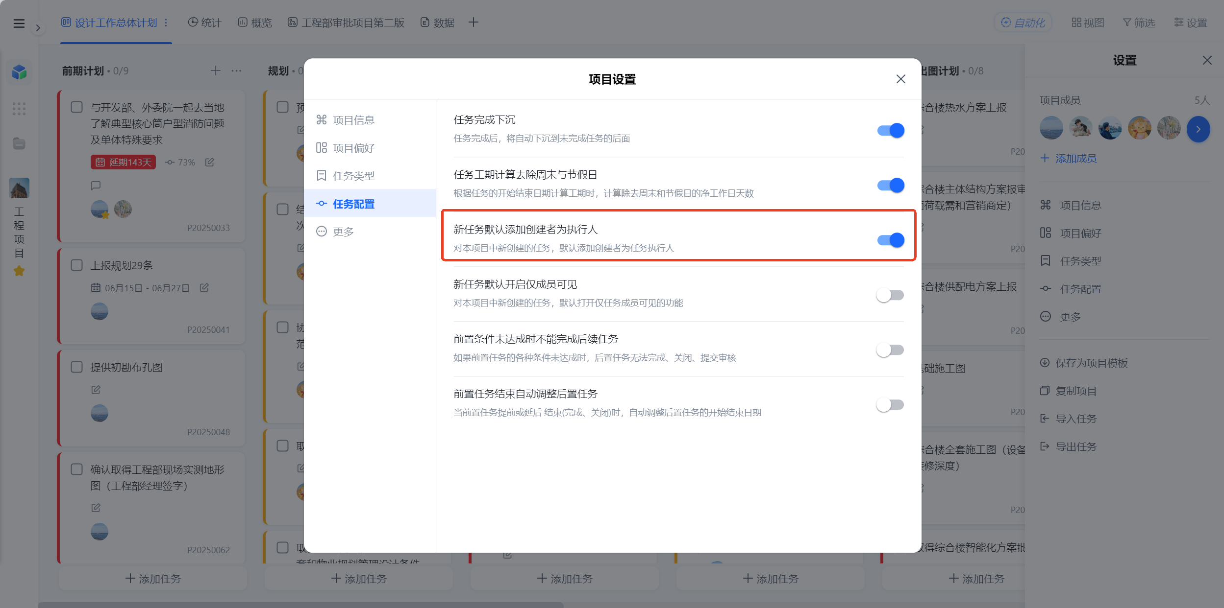Open the dotted grid apps icon
This screenshot has height=608, width=1224.
pos(19,109)
